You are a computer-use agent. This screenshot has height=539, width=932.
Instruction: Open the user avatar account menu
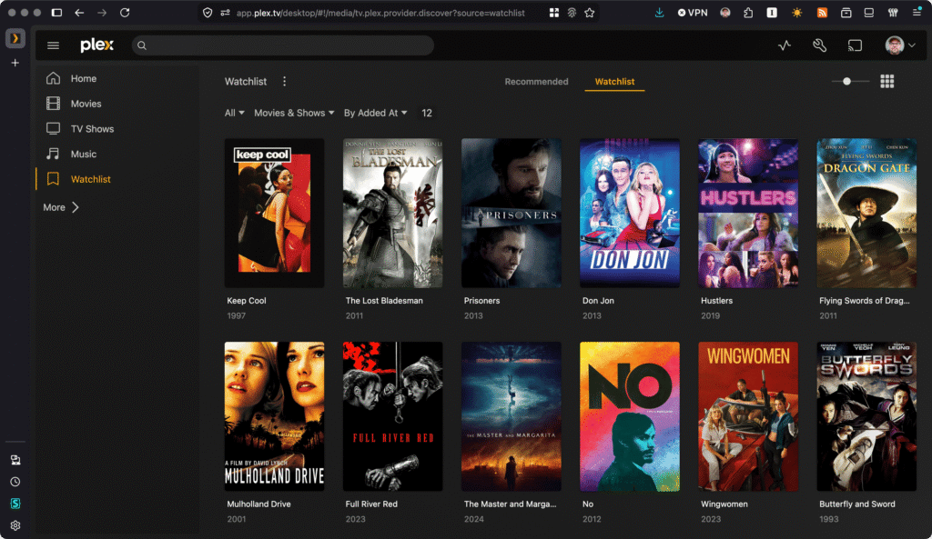coord(900,45)
